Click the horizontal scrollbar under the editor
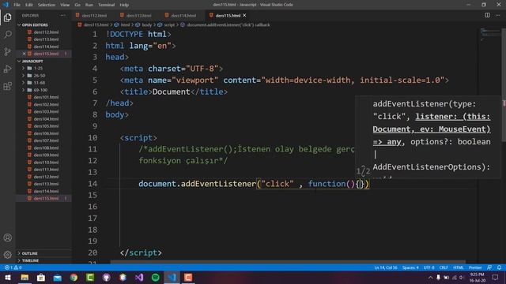Viewport: 506px width, 284px height. tap(288, 262)
